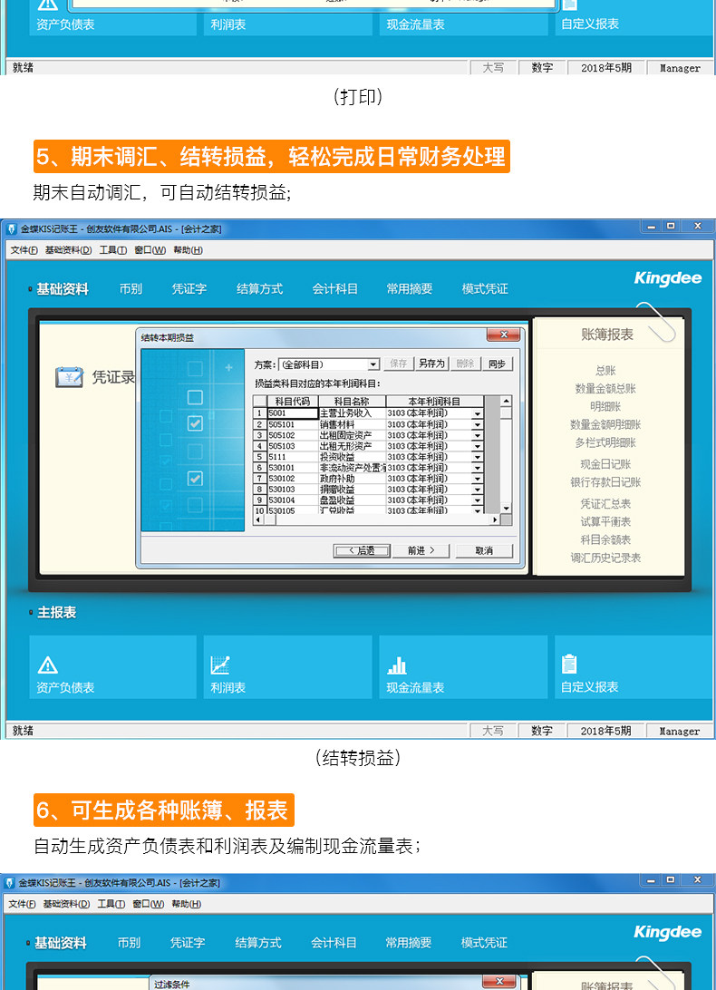
Task: Expand 本年利润科目 dropdown for row 5001
Action: point(478,413)
